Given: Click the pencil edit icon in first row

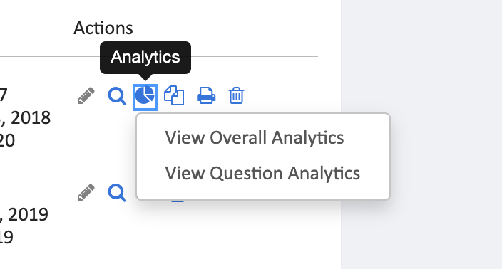Looking at the screenshot, I should pos(86,95).
